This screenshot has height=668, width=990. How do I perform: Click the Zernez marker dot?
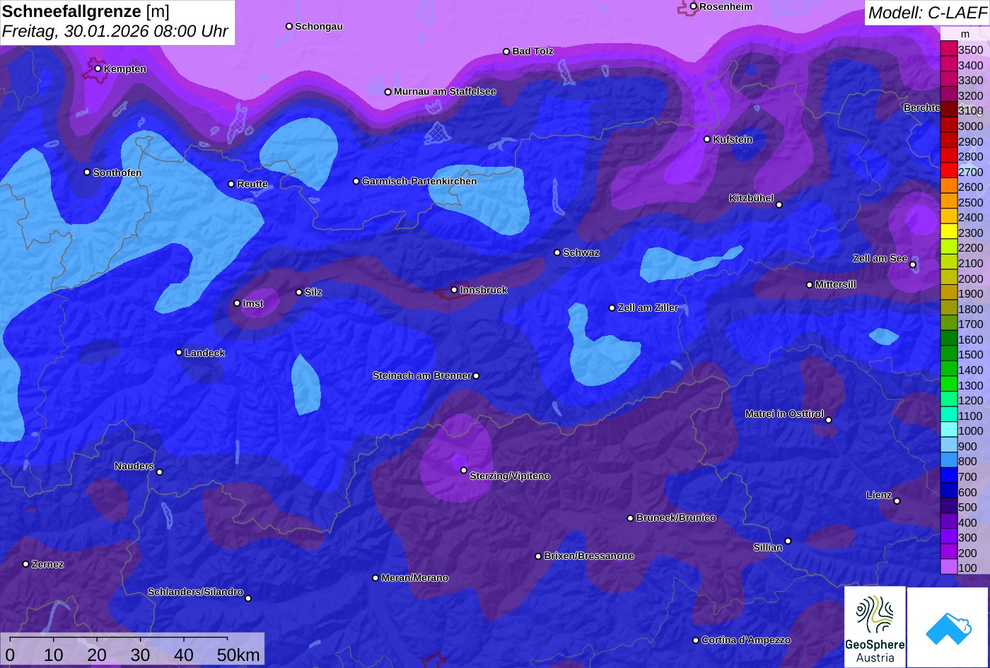coord(26,564)
